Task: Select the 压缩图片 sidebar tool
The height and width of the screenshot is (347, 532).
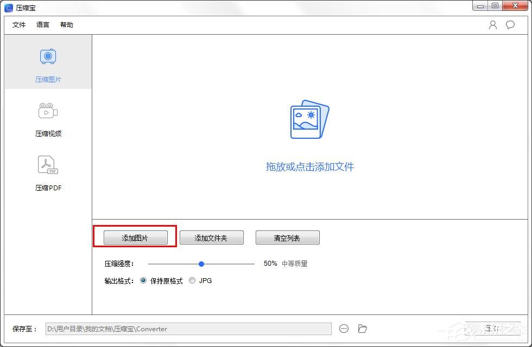Action: pyautogui.click(x=48, y=62)
